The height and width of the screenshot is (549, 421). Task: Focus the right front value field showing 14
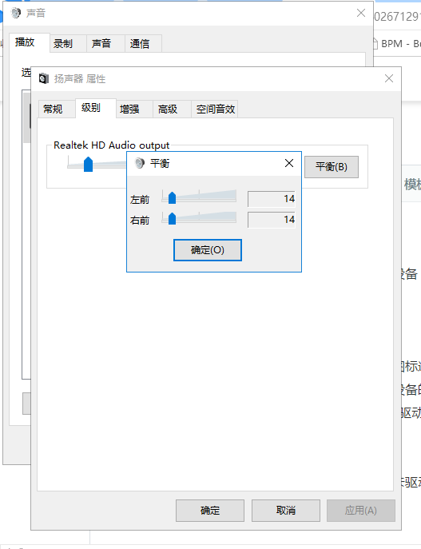272,220
